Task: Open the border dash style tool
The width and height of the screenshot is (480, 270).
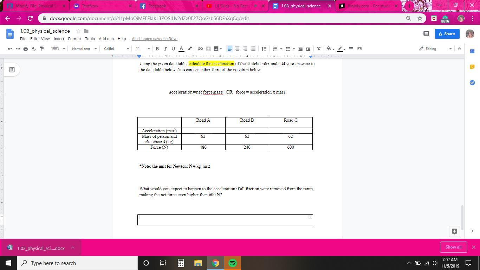Action: pos(359,49)
